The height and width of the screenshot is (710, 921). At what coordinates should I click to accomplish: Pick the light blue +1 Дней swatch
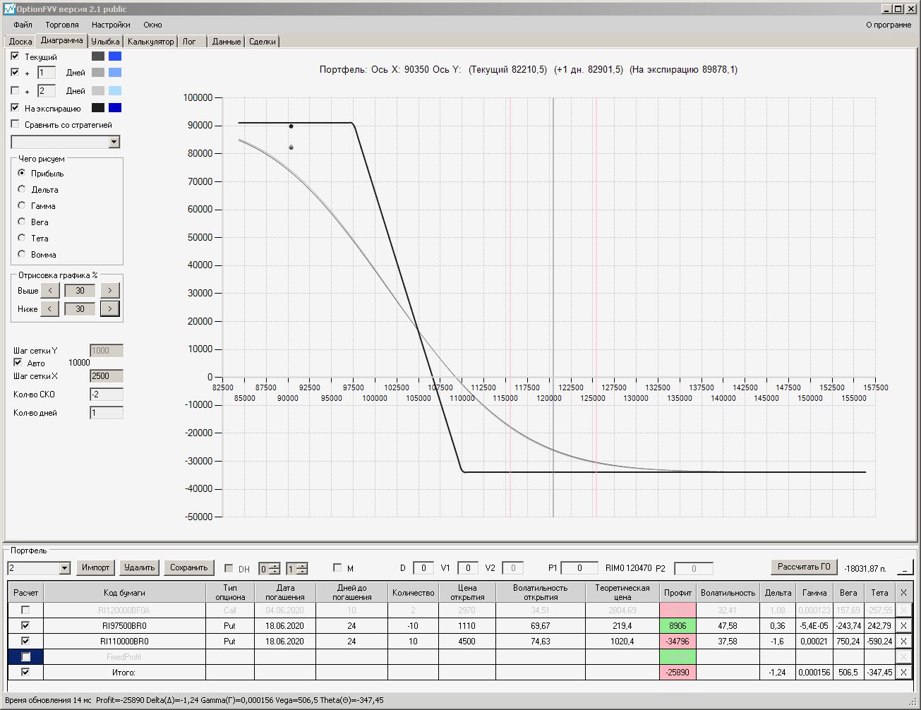pyautogui.click(x=115, y=73)
